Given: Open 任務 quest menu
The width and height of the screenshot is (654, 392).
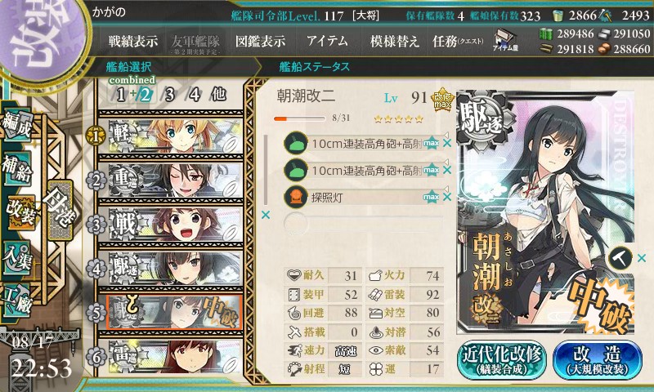Looking at the screenshot, I should [458, 41].
